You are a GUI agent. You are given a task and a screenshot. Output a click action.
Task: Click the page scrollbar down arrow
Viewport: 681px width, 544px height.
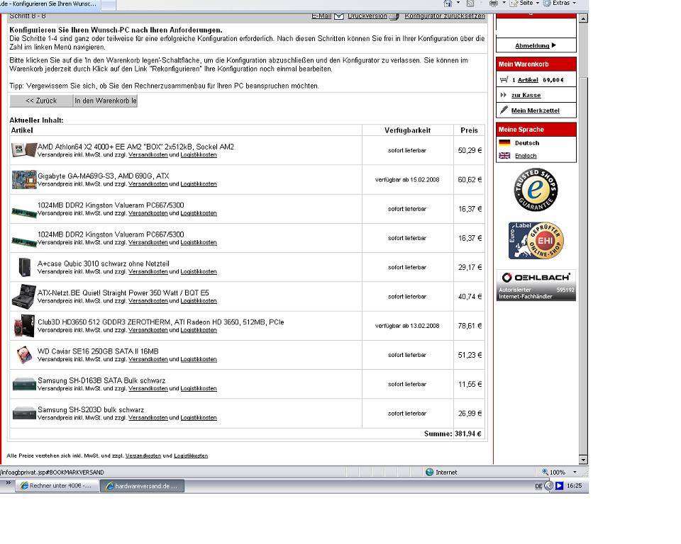[x=583, y=460]
